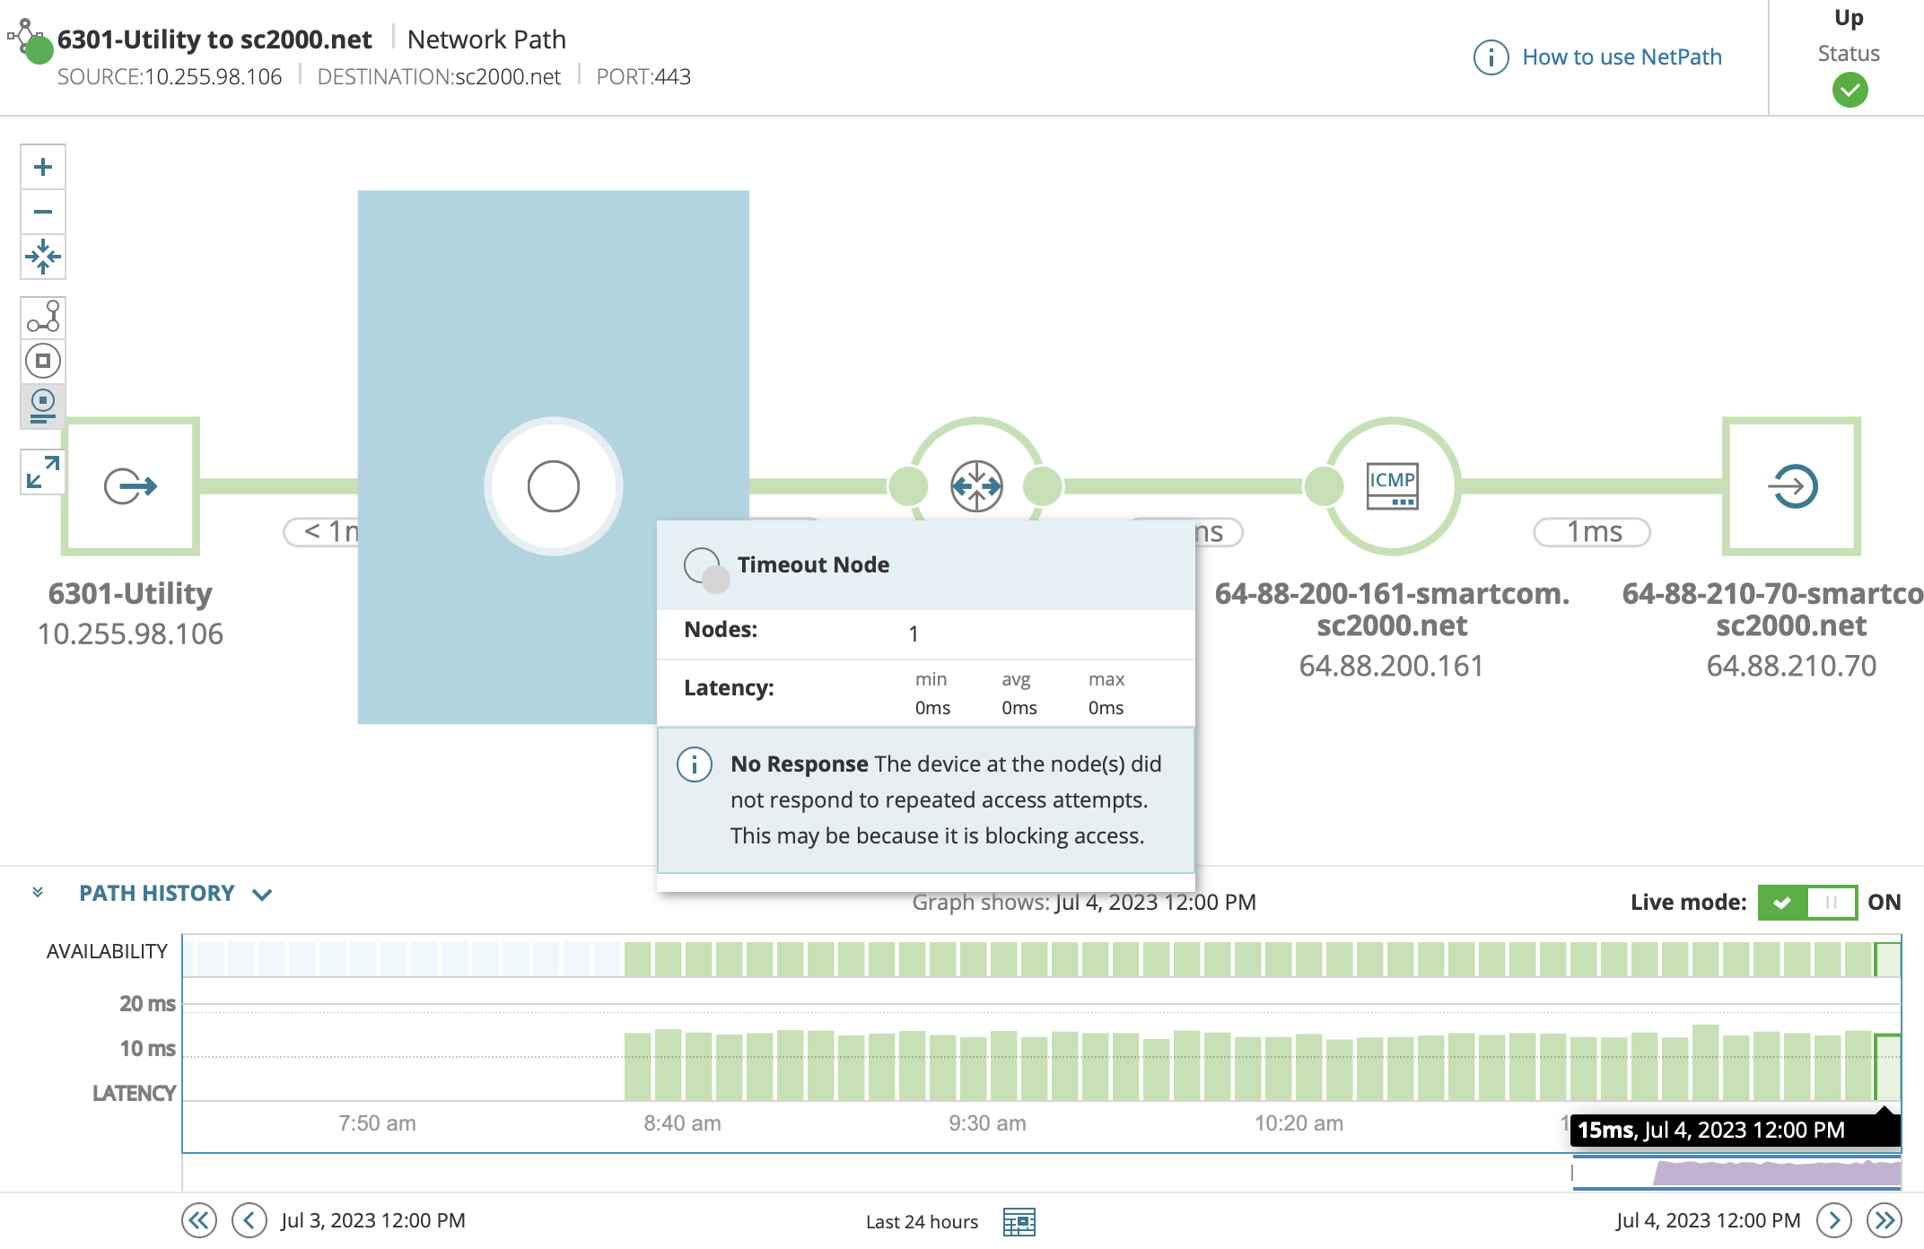The height and width of the screenshot is (1249, 1924).
Task: Toggle the square-in-circle node view icon
Action: click(x=42, y=361)
